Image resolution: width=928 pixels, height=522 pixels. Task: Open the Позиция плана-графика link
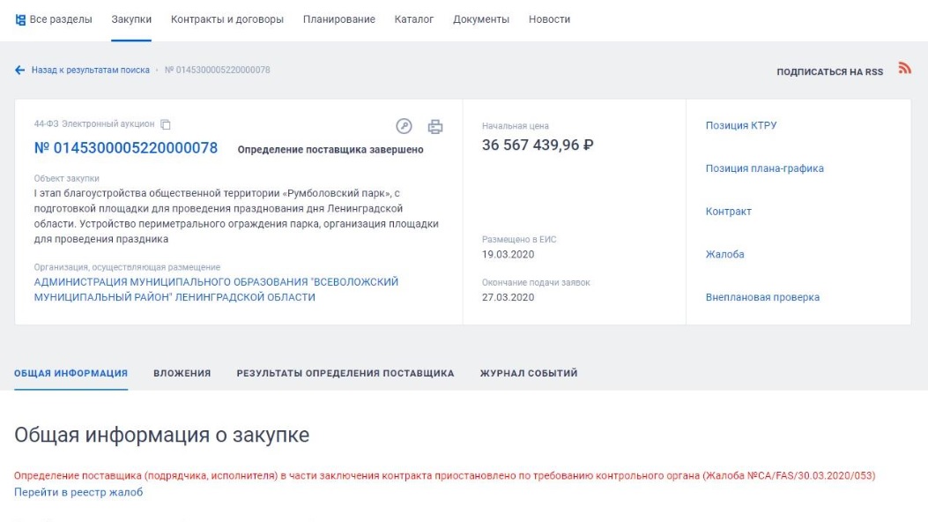[x=764, y=168]
